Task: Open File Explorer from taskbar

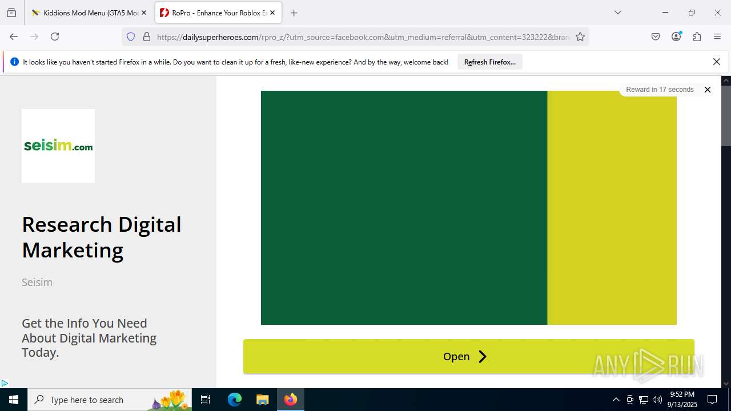Action: point(262,400)
